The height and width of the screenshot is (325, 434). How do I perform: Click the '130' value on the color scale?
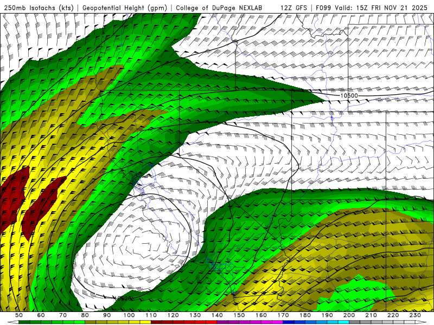point(195,315)
